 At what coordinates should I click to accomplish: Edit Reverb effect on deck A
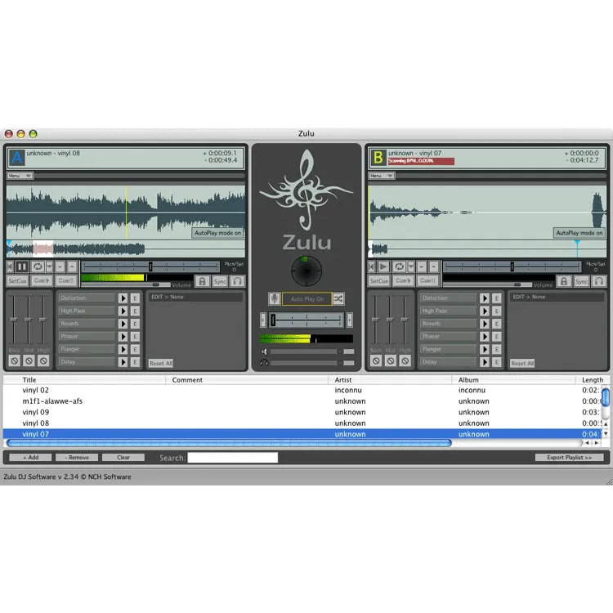click(x=135, y=324)
